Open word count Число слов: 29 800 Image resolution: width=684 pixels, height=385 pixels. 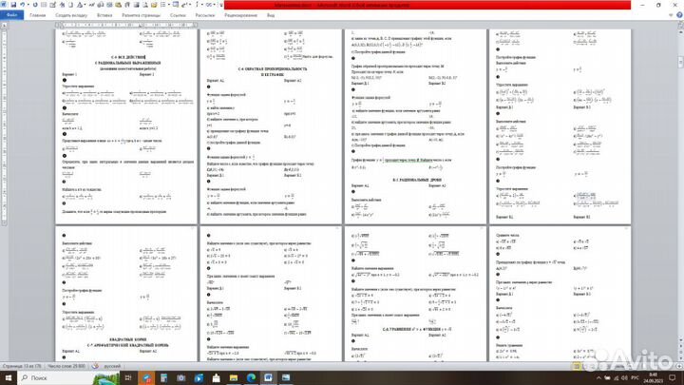click(x=66, y=366)
